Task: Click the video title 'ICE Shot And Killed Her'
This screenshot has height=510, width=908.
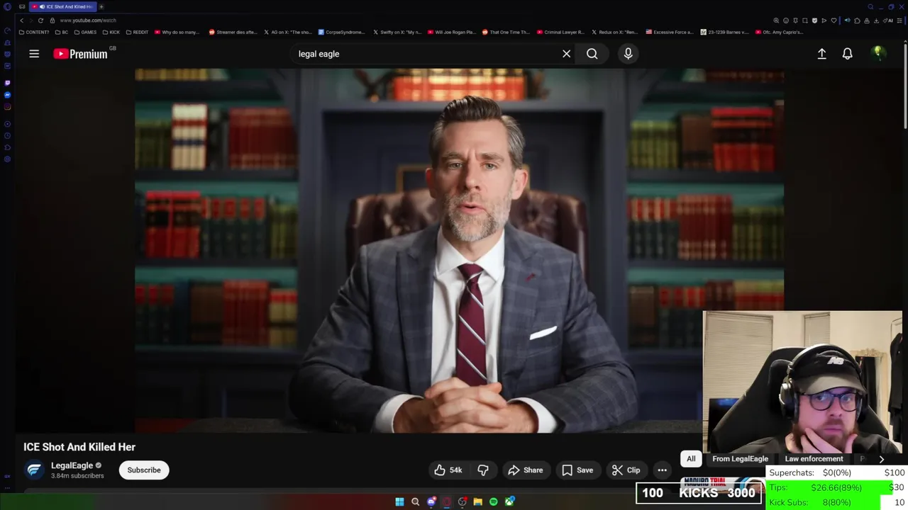Action: coord(79,447)
